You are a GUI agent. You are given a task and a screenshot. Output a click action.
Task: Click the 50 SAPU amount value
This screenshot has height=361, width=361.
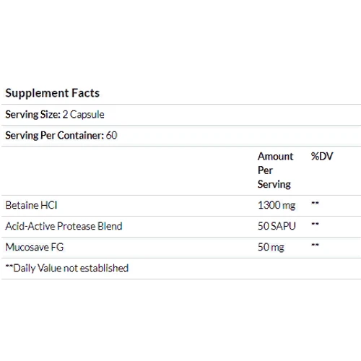pyautogui.click(x=277, y=226)
